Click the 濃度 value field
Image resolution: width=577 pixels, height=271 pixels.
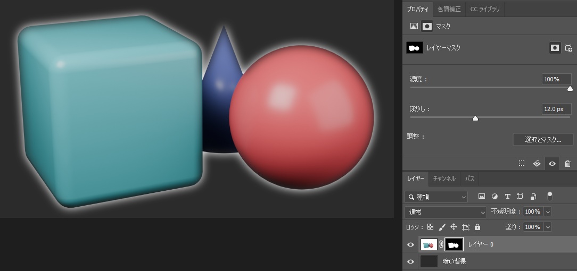[556, 79]
